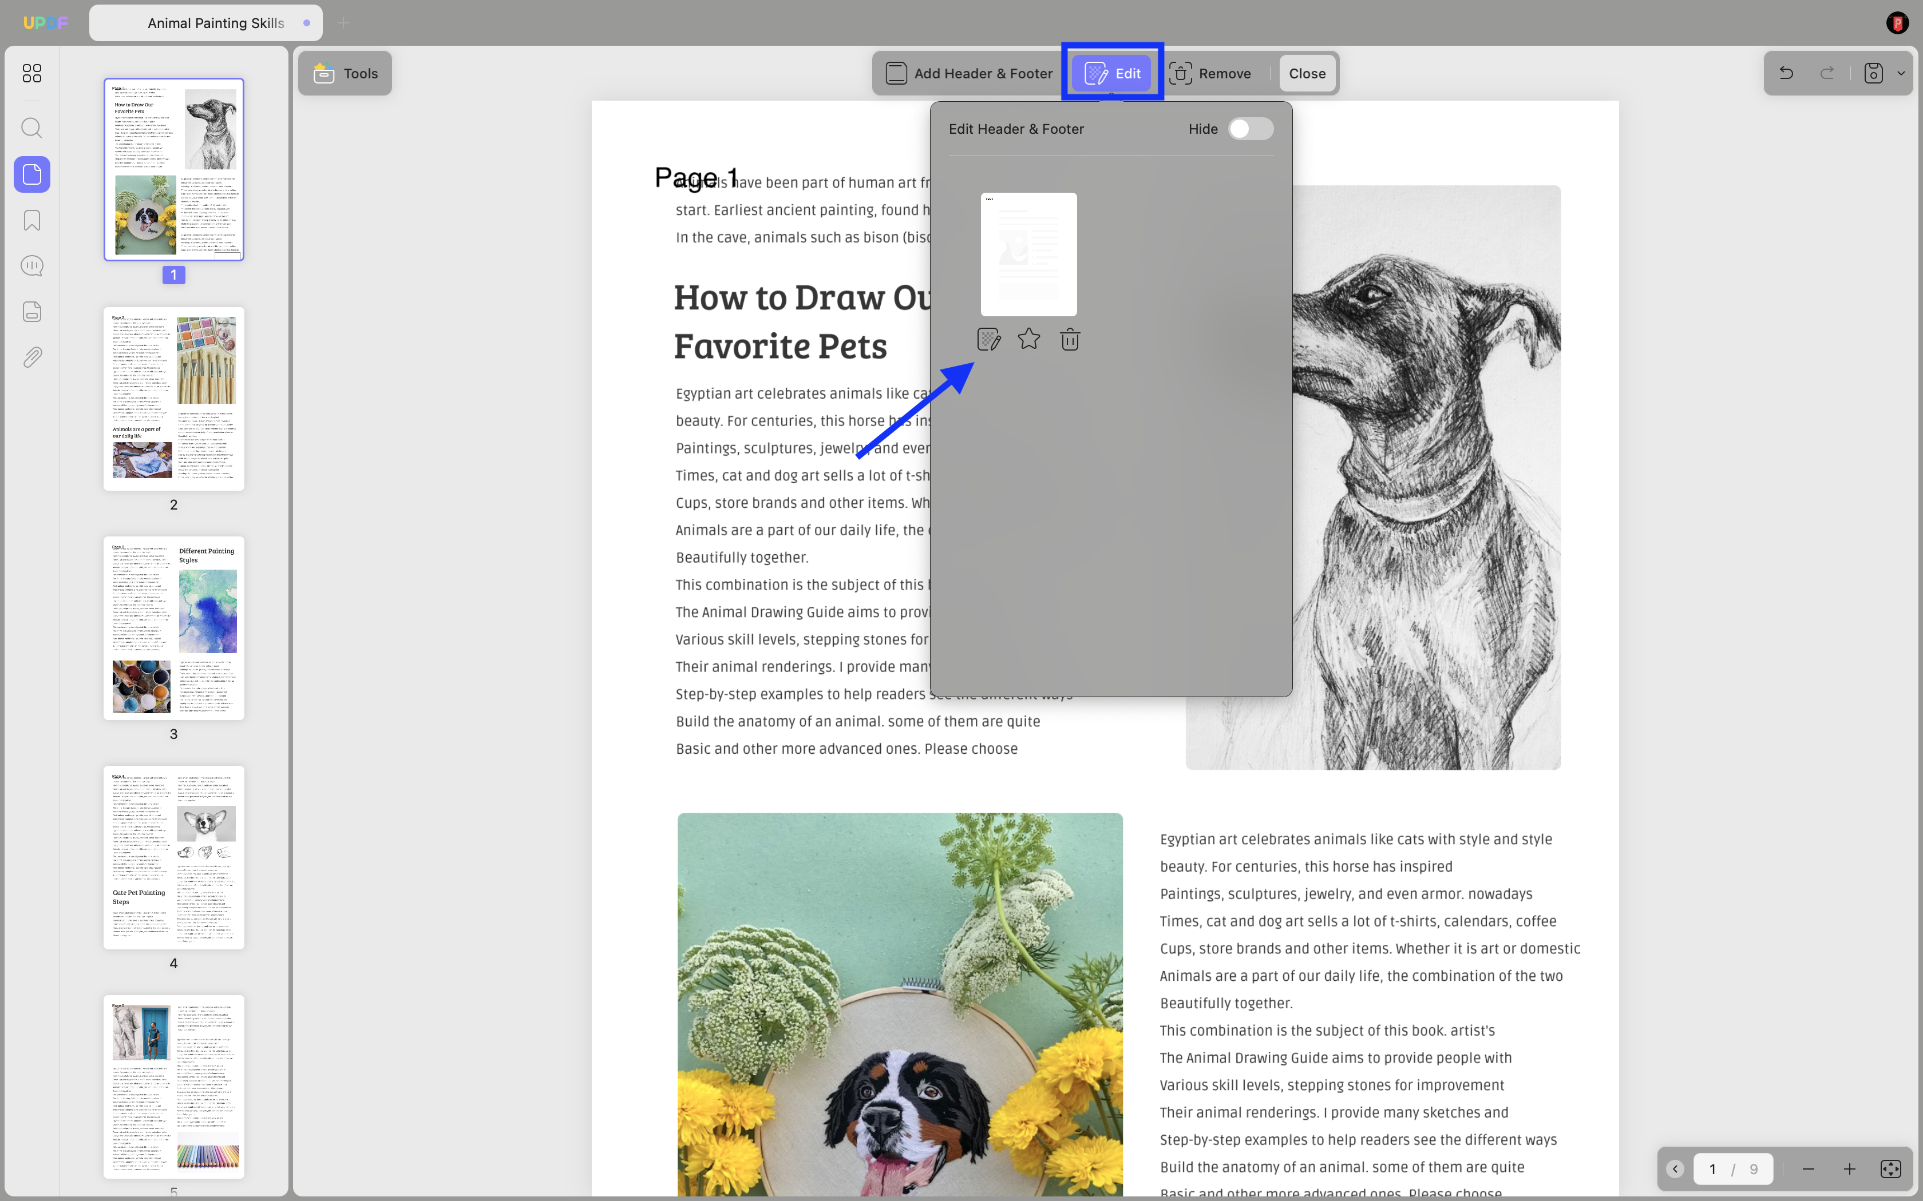Click the edit template icon under the thumbnail
Image resolution: width=1923 pixels, height=1201 pixels.
click(988, 340)
